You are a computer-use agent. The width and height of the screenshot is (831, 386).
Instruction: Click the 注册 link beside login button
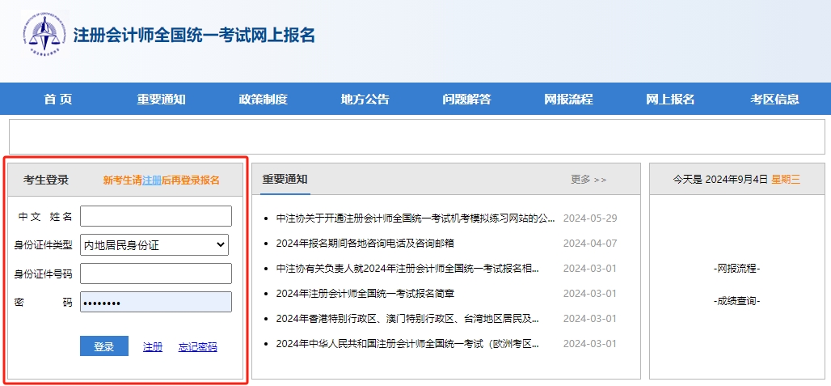point(153,347)
